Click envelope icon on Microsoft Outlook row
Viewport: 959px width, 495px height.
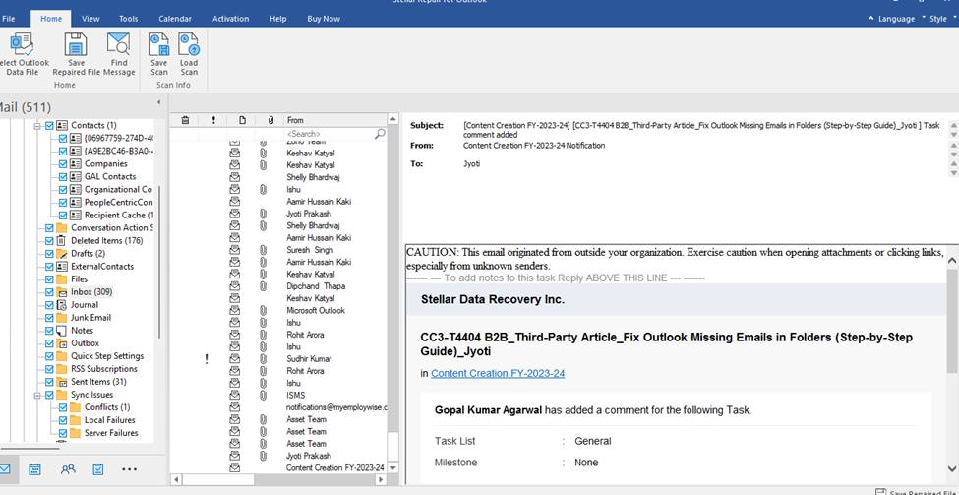[234, 310]
